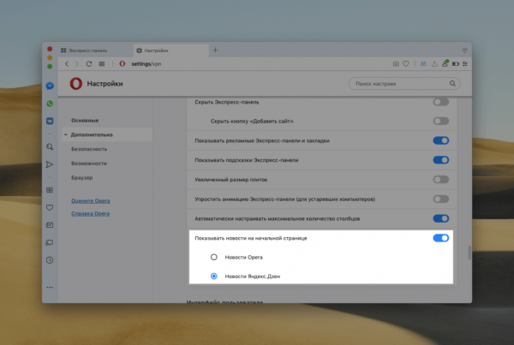Click the blue news icon in the toolbar
Screen dimensions: 514x345
(423, 64)
